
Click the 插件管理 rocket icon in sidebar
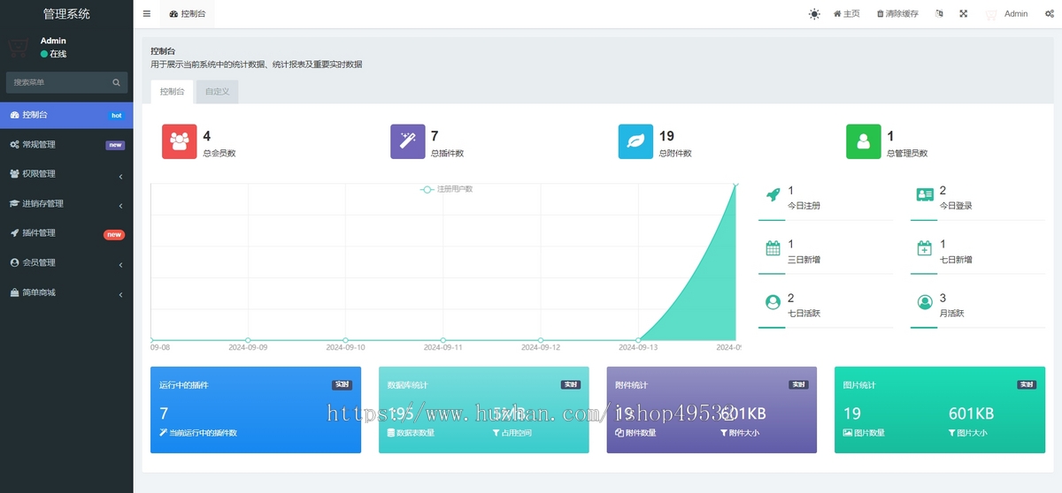pos(14,233)
